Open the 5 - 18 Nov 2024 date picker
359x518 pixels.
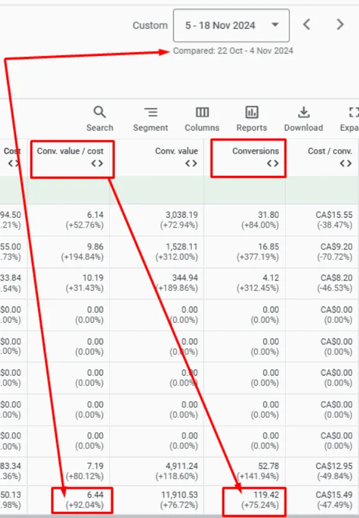[231, 25]
